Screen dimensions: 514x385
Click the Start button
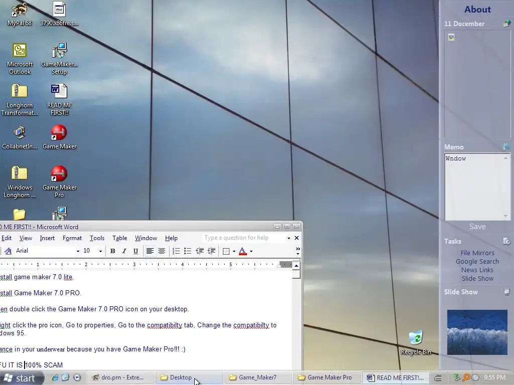click(21, 378)
